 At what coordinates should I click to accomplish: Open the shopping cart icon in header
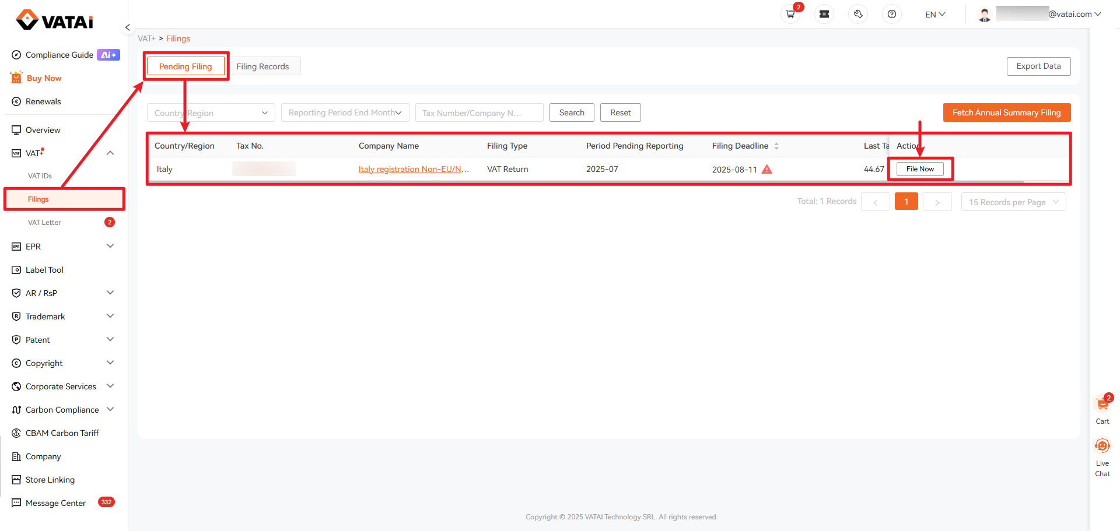tap(790, 14)
